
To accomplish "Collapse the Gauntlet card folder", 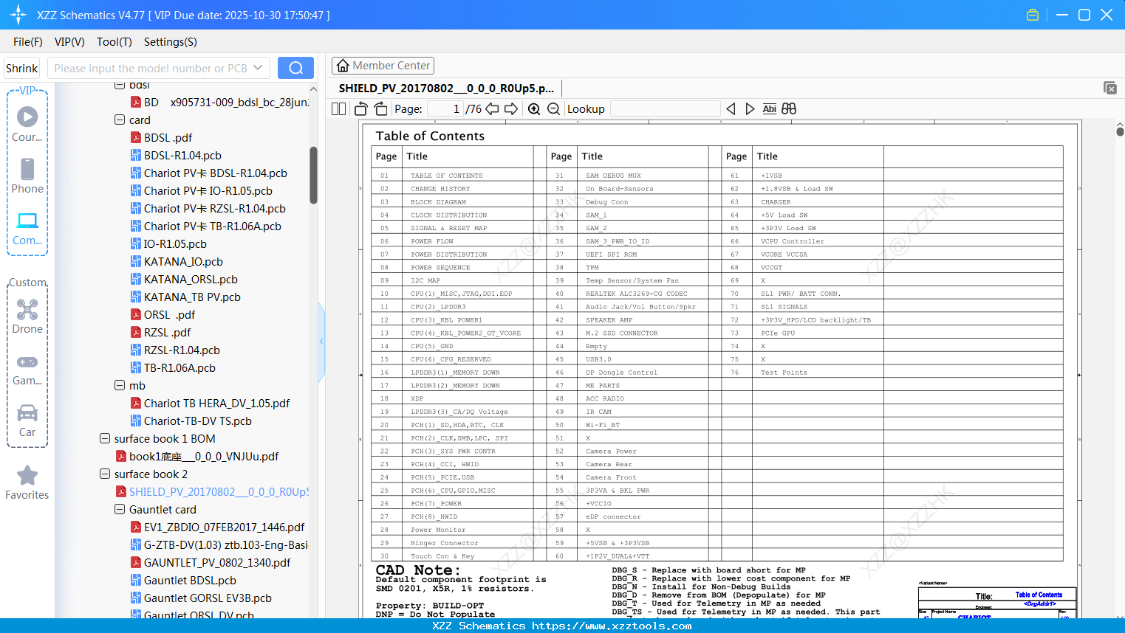I will pyautogui.click(x=120, y=509).
